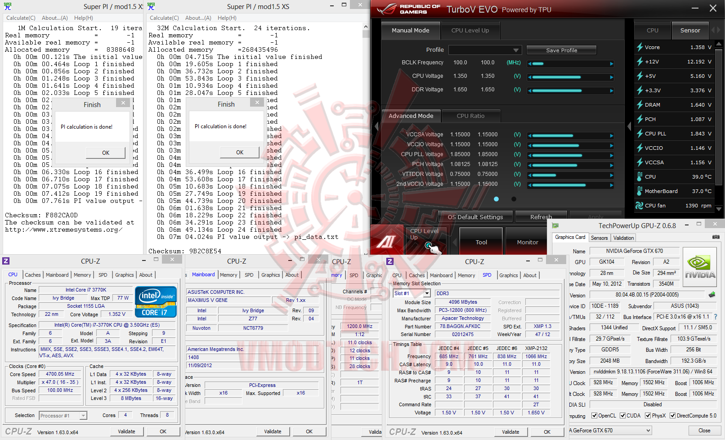Open the GeForce GTX 670 card selector in GPU-Z

coord(611,431)
